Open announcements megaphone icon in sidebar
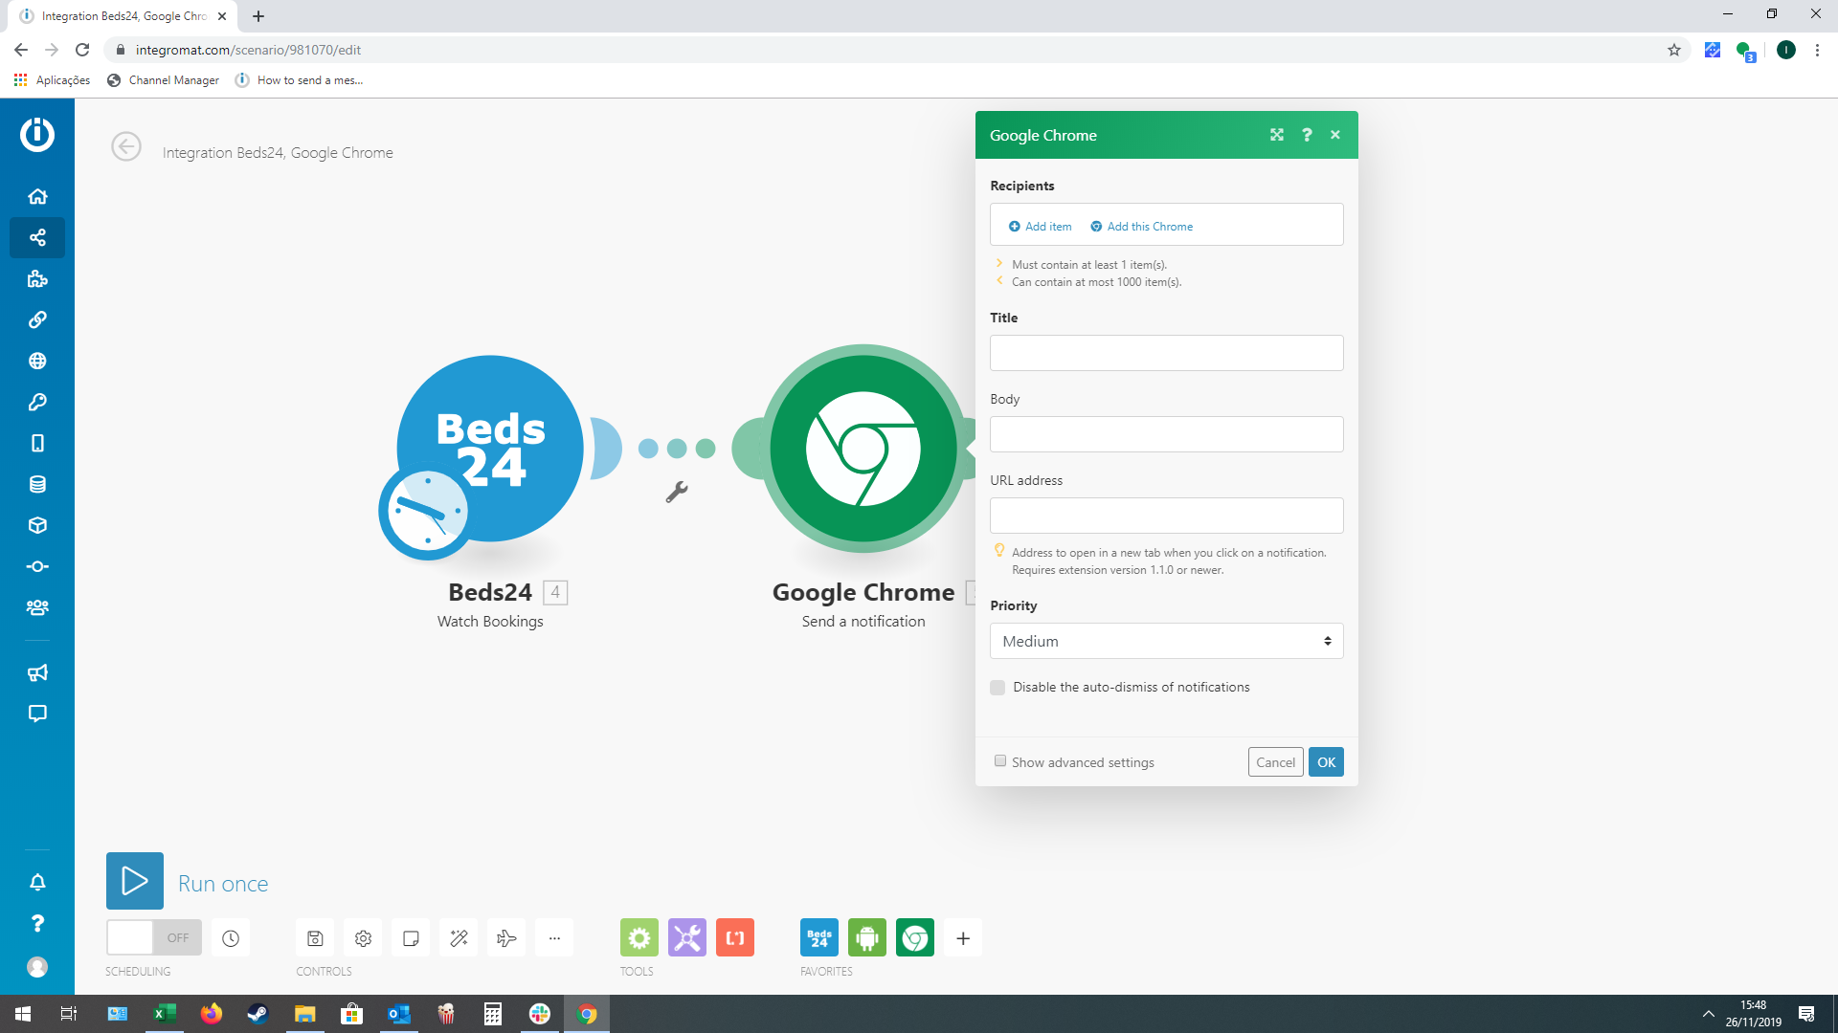This screenshot has height=1033, width=1838. click(37, 672)
